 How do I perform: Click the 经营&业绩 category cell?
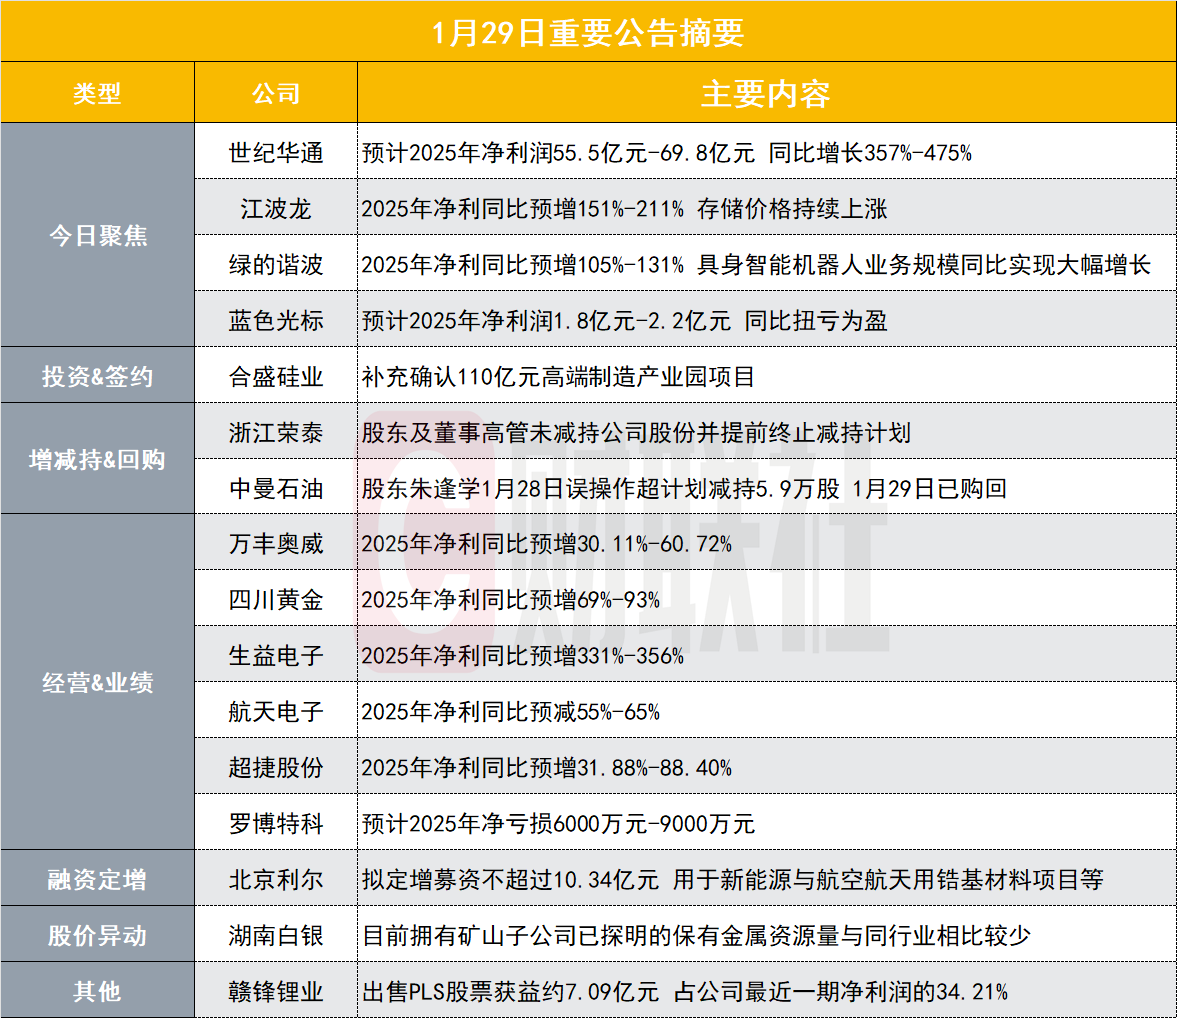click(98, 682)
